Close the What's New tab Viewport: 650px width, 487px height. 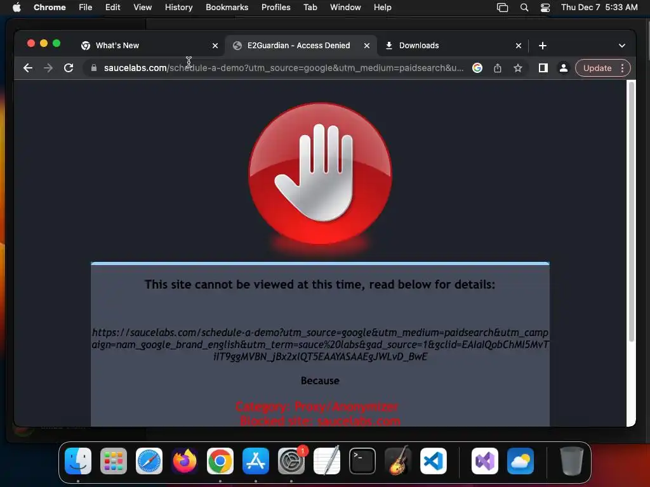215,46
